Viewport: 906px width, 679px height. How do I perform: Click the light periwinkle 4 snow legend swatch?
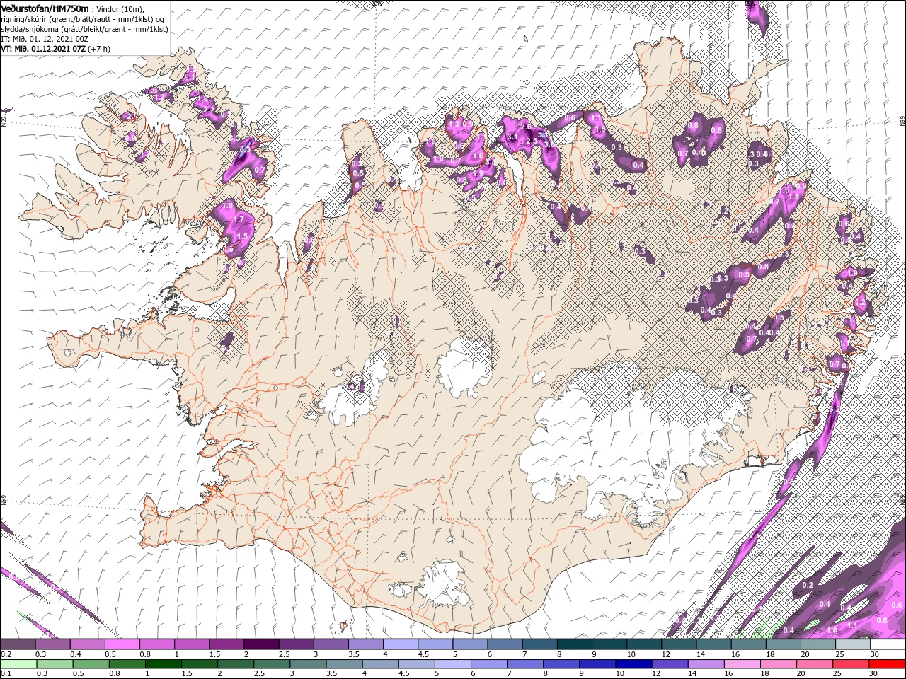coord(400,644)
